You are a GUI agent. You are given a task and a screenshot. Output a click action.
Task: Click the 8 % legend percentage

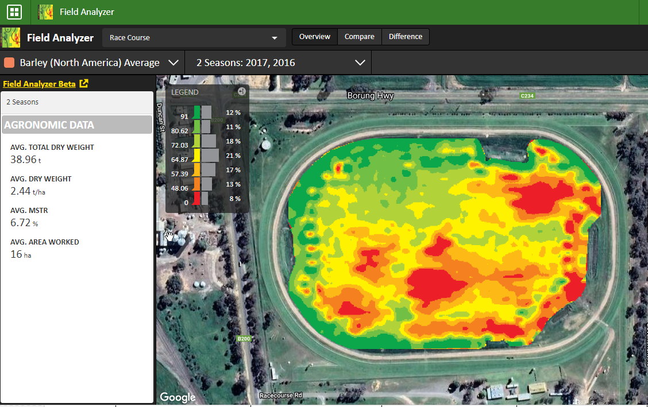coord(235,199)
